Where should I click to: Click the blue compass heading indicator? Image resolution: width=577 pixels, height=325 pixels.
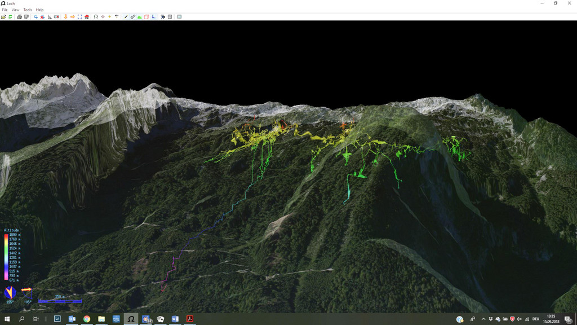pyautogui.click(x=10, y=293)
